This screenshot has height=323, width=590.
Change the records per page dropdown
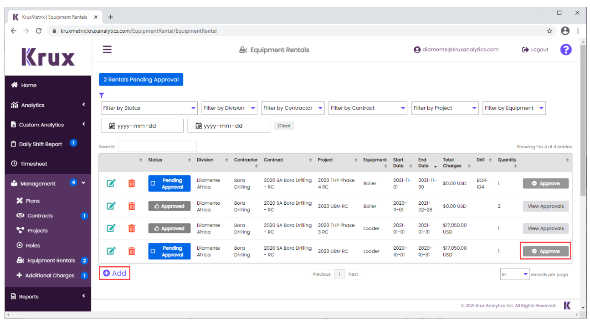(x=514, y=274)
